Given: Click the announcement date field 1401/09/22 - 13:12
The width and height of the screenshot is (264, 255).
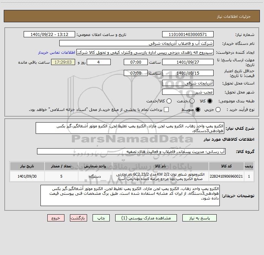Looking at the screenshot, I should 49,35.
